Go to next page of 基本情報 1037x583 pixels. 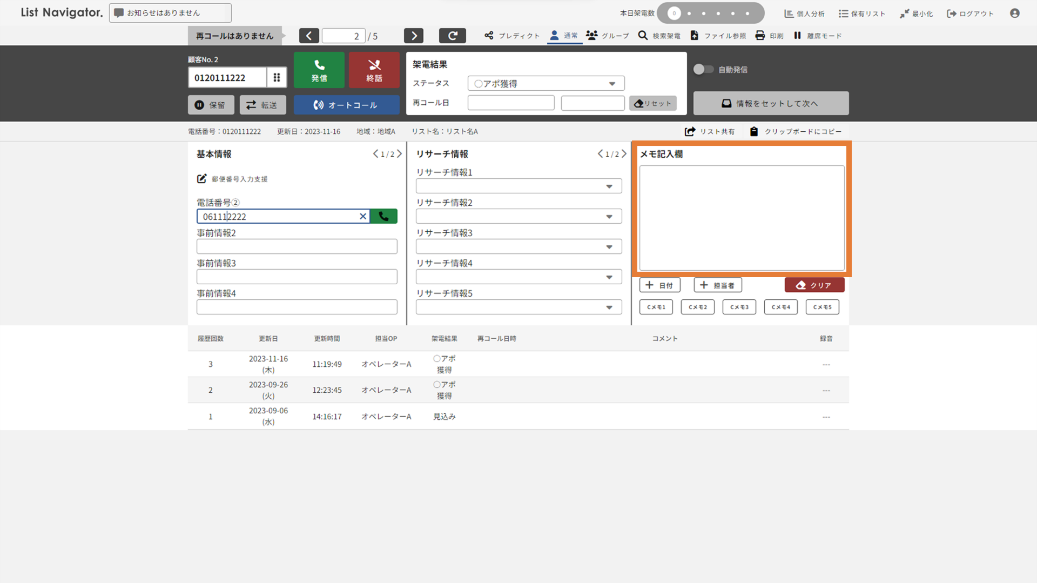pyautogui.click(x=399, y=154)
